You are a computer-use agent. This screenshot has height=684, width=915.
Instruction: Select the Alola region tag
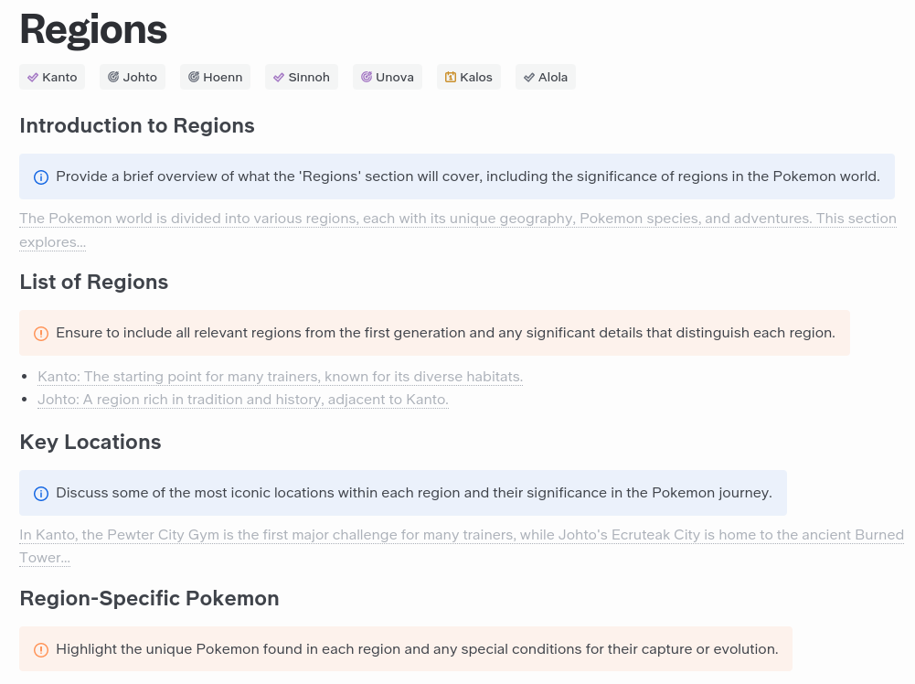point(546,77)
